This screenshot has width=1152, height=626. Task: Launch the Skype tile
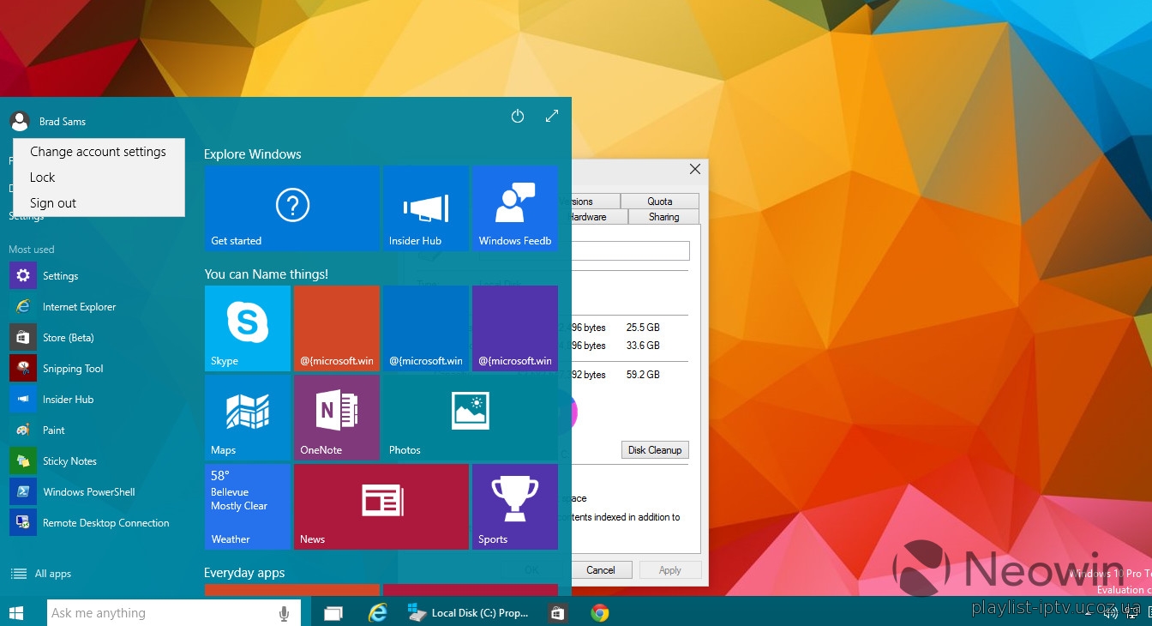point(248,328)
